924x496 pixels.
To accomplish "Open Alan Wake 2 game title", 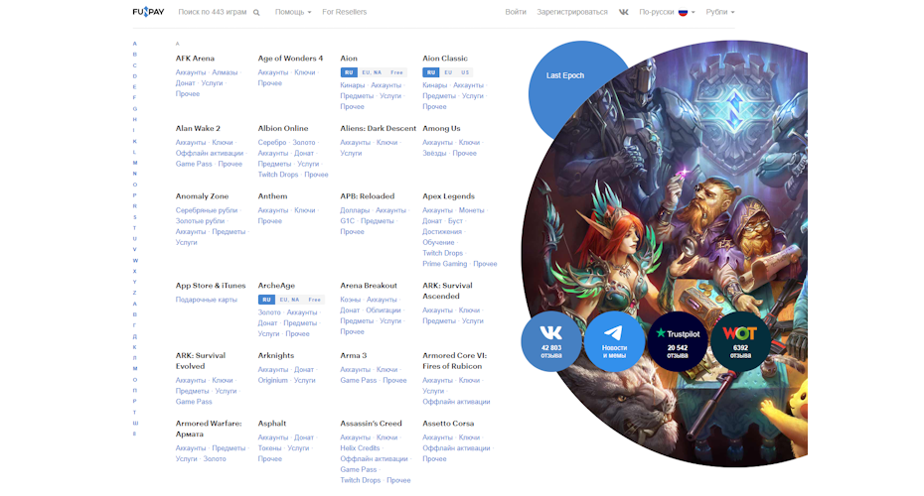I will click(198, 128).
